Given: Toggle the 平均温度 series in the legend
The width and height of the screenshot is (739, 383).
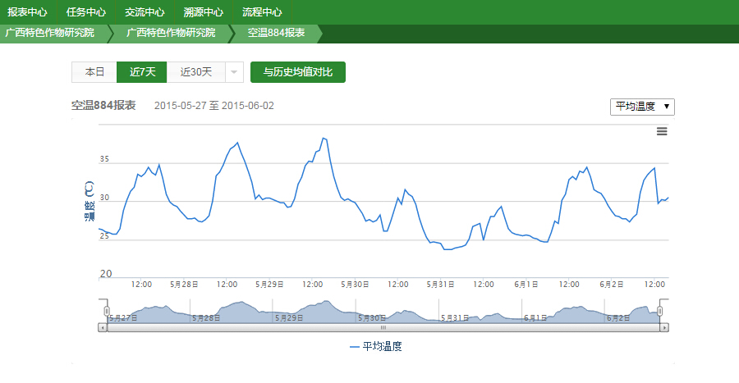Looking at the screenshot, I should pos(376,347).
